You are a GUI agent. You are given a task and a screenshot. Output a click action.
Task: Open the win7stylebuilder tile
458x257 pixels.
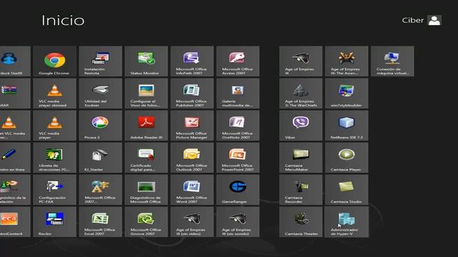[x=346, y=94]
